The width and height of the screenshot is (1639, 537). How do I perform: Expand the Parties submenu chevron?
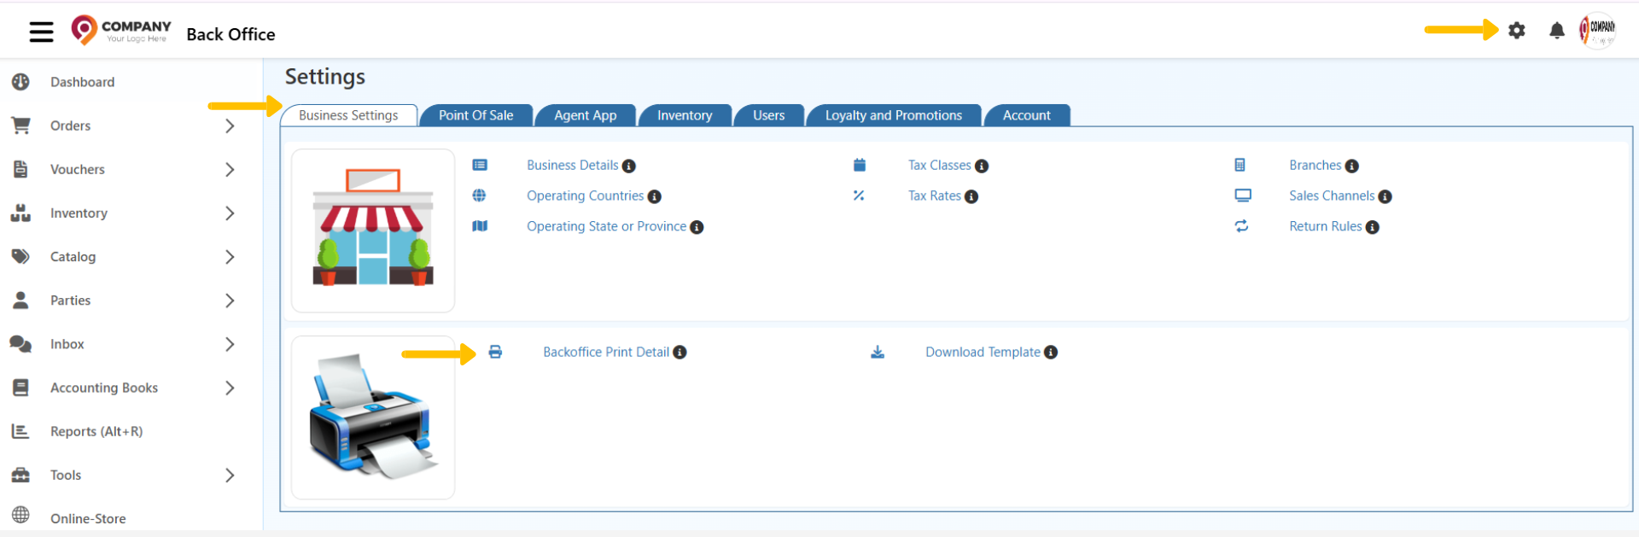tap(230, 300)
